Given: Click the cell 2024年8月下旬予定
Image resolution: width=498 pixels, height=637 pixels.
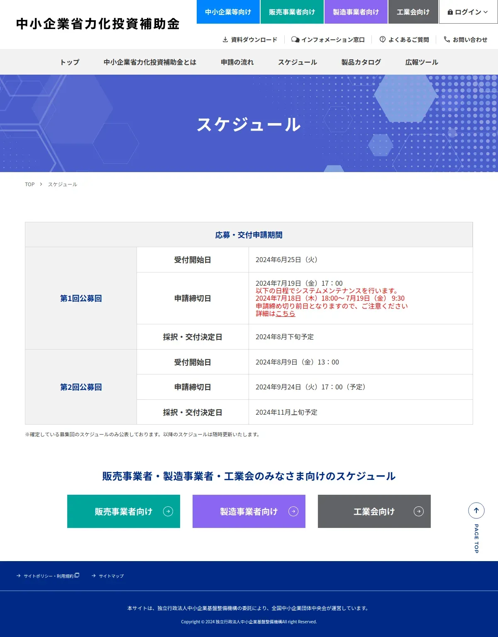Looking at the screenshot, I should click(x=361, y=337).
